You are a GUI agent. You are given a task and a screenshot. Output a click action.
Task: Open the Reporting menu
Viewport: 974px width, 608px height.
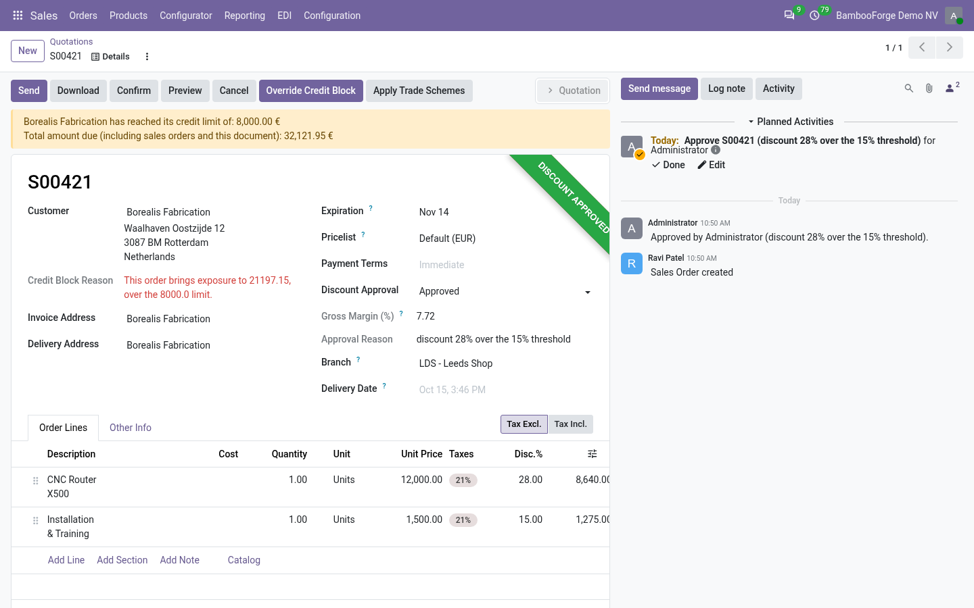click(x=245, y=16)
